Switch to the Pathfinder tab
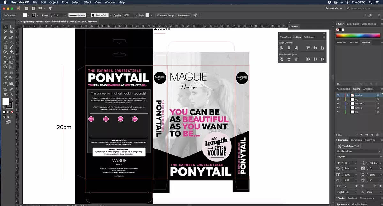Viewport: 383px width, 206px height. coord(309,37)
